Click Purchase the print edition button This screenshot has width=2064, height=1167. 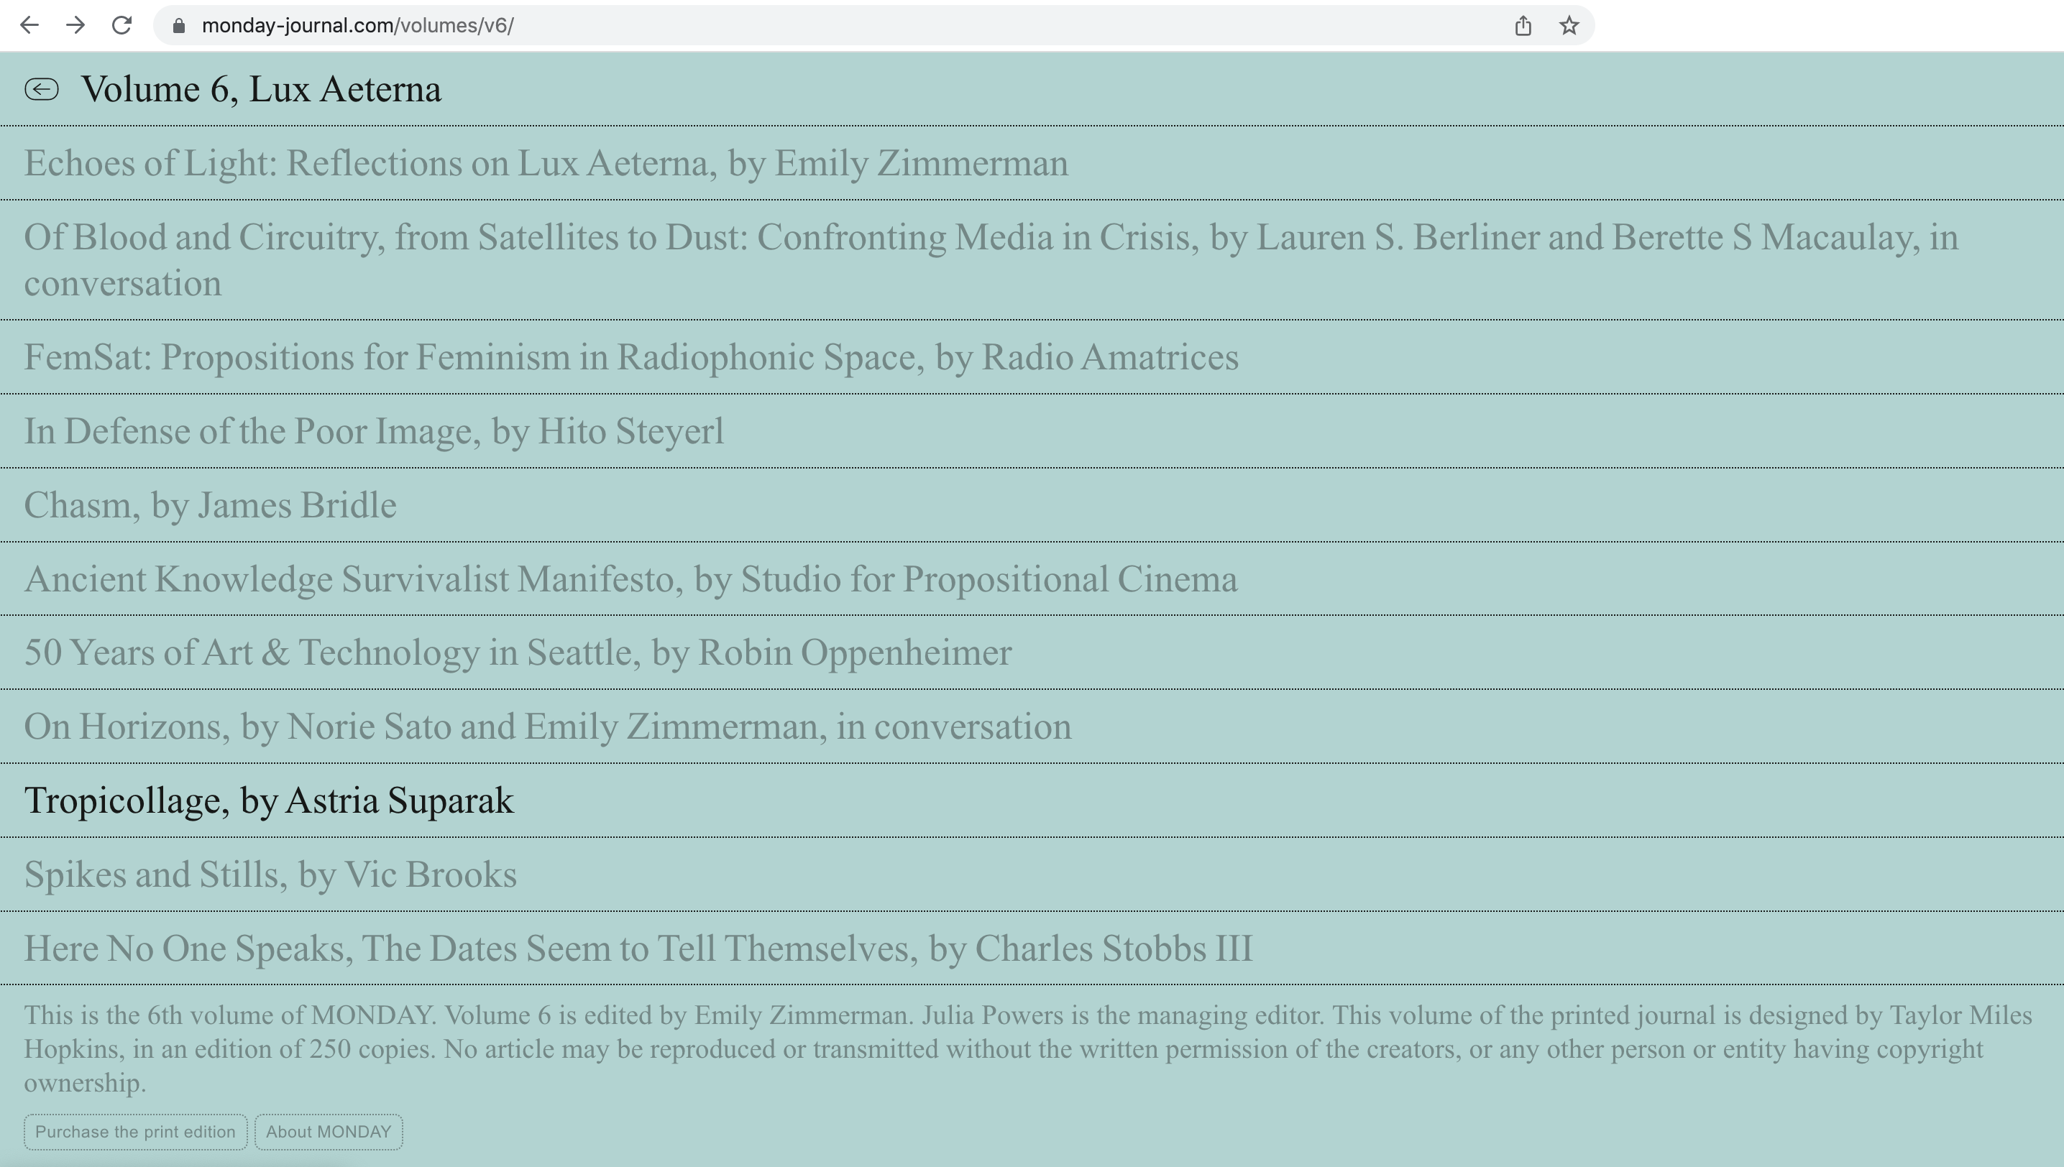[135, 1132]
